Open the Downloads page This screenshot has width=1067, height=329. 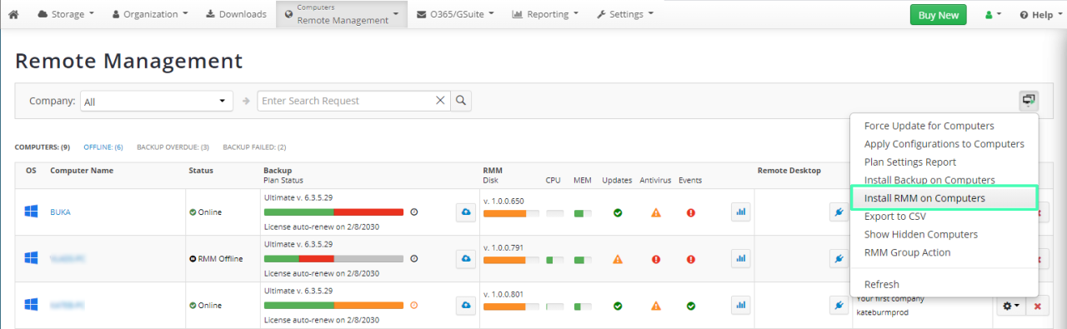pyautogui.click(x=236, y=14)
